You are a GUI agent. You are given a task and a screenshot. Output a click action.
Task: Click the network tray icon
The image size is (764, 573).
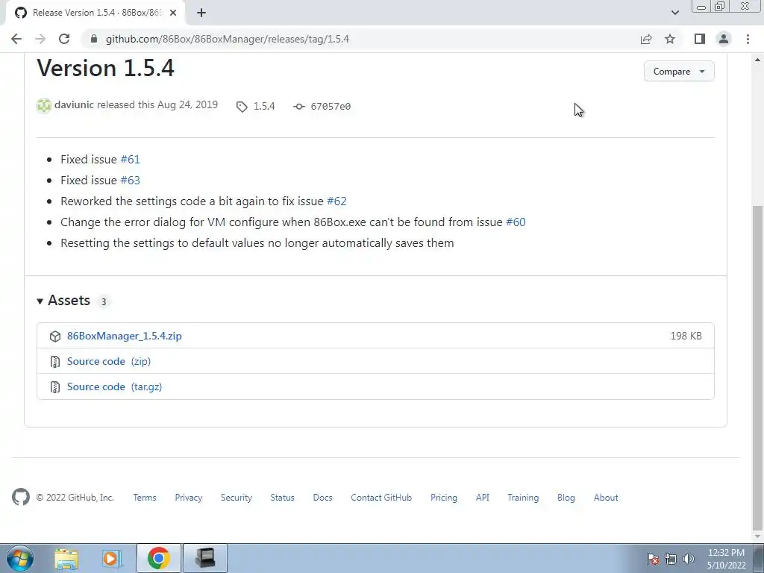point(671,559)
